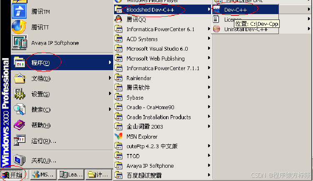Click the 搜索(C) magnifier icon
Screen dimensions: 313x181
pos(20,109)
